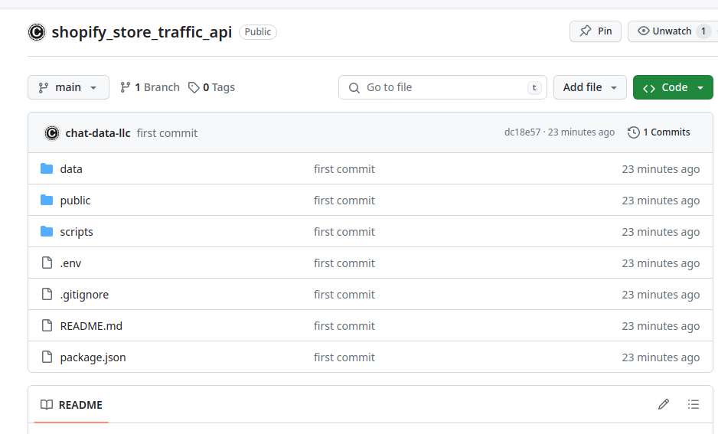The image size is (718, 434).
Task: Click 'first commit' message on public row
Action: tap(344, 201)
